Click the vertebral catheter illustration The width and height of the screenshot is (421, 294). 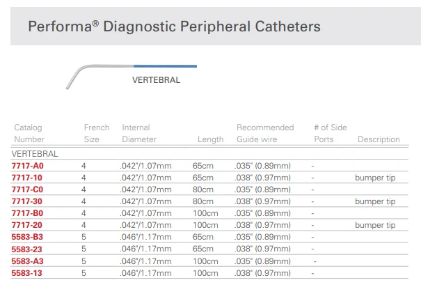tap(132, 77)
